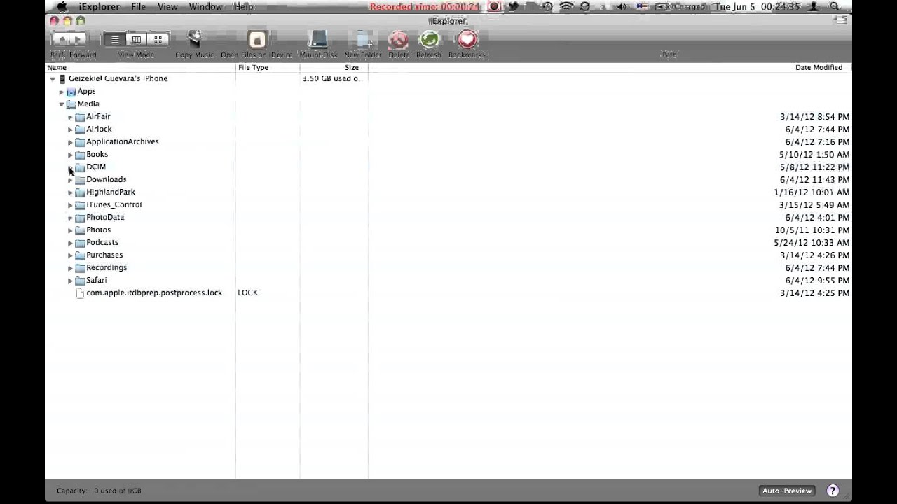Refresh the file listing
The width and height of the screenshot is (897, 504).
[429, 39]
